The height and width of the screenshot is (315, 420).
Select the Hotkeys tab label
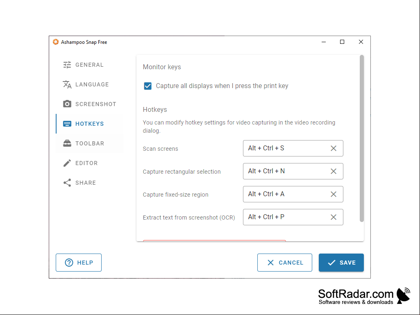[89, 124]
